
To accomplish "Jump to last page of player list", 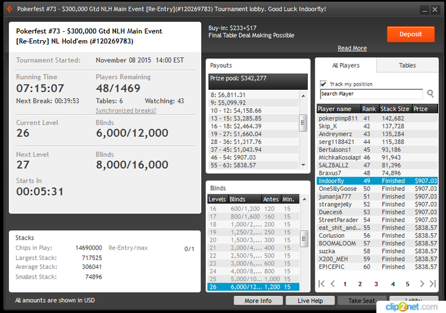I will (433, 284).
